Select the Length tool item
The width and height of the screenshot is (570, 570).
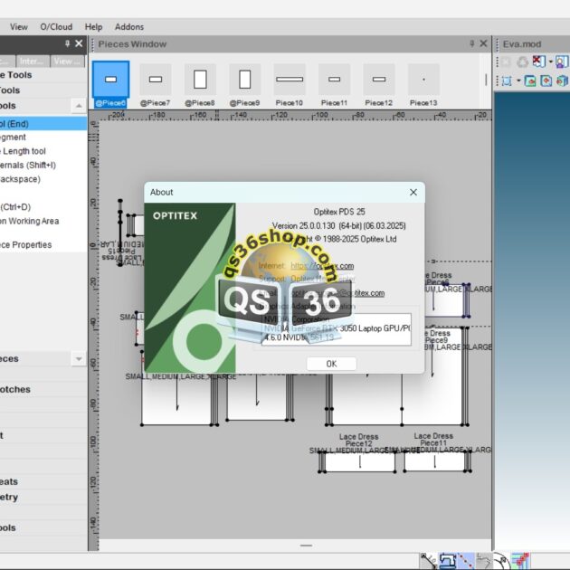[43, 151]
